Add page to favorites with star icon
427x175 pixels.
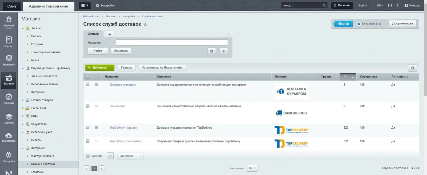tap(145, 25)
